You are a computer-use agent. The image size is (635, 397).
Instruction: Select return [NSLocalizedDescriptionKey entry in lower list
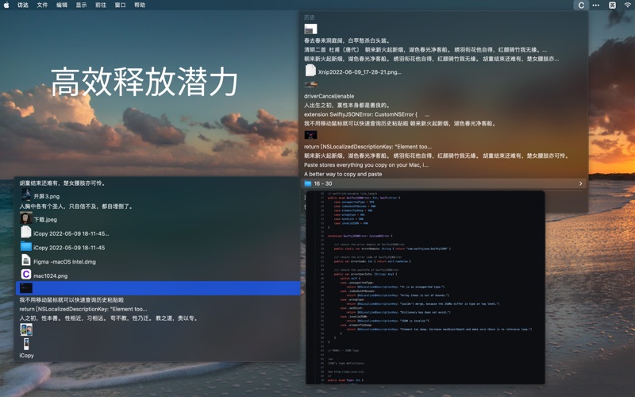[83, 309]
